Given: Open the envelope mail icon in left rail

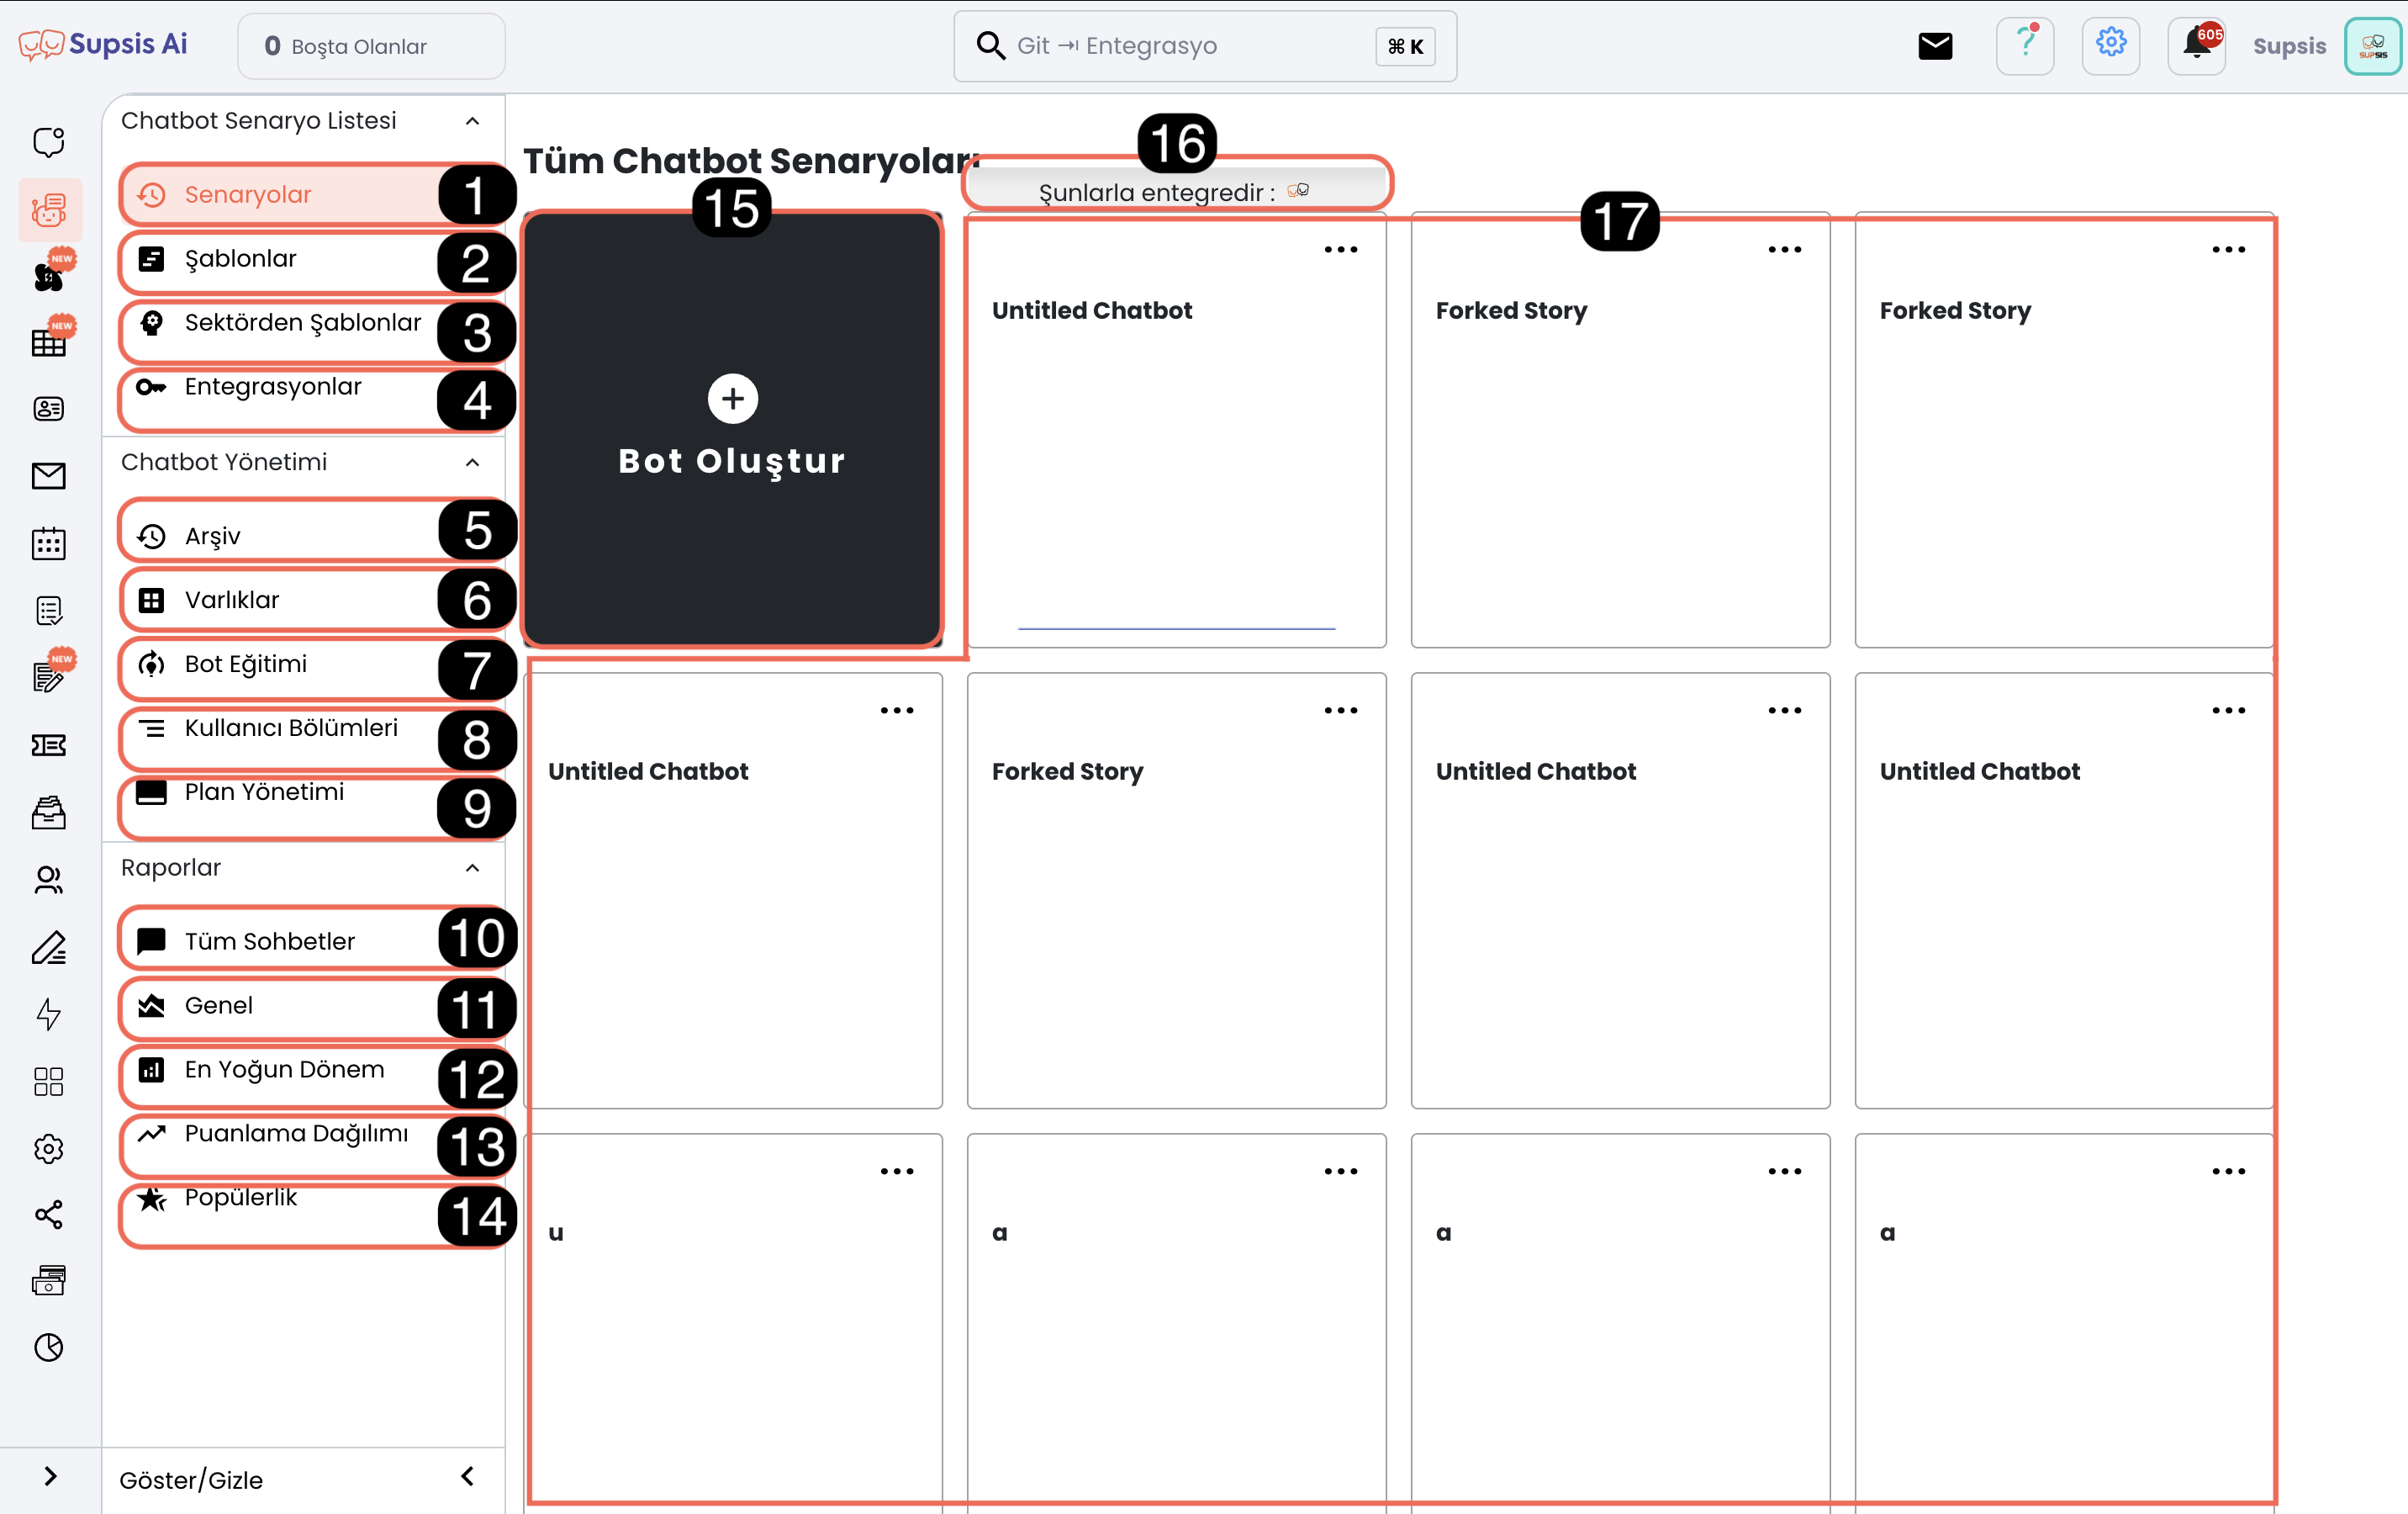Looking at the screenshot, I should tap(48, 476).
